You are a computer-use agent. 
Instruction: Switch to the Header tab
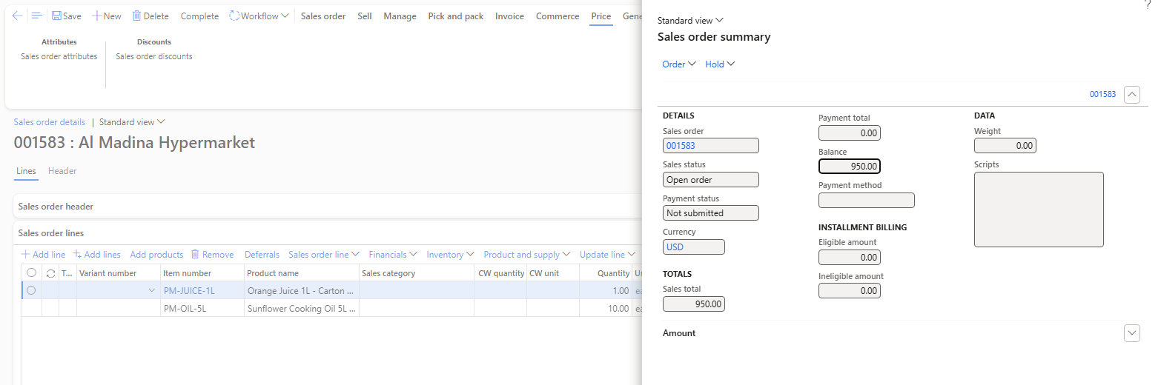click(x=62, y=171)
